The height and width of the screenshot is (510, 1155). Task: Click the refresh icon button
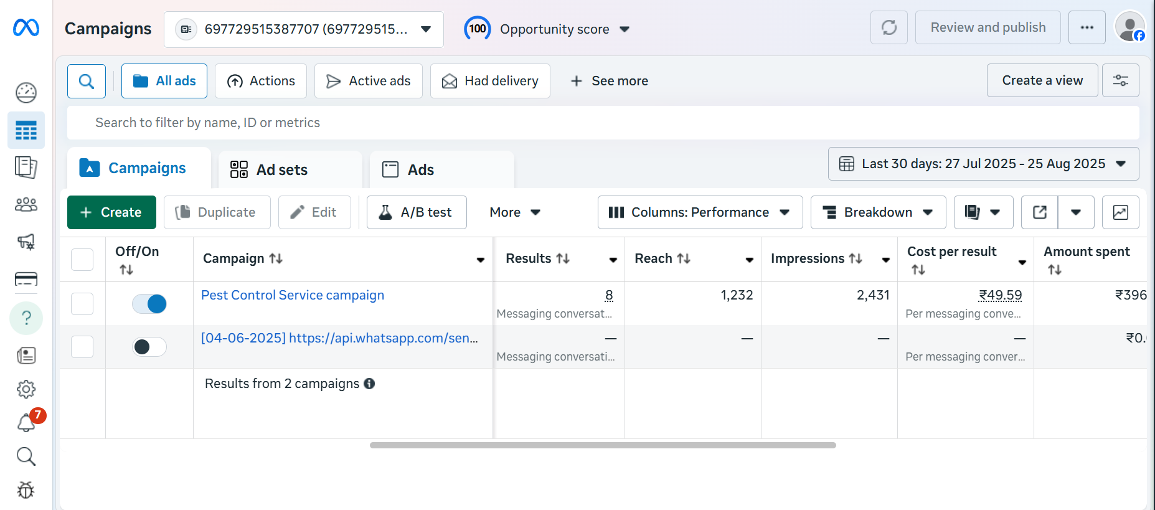889,27
